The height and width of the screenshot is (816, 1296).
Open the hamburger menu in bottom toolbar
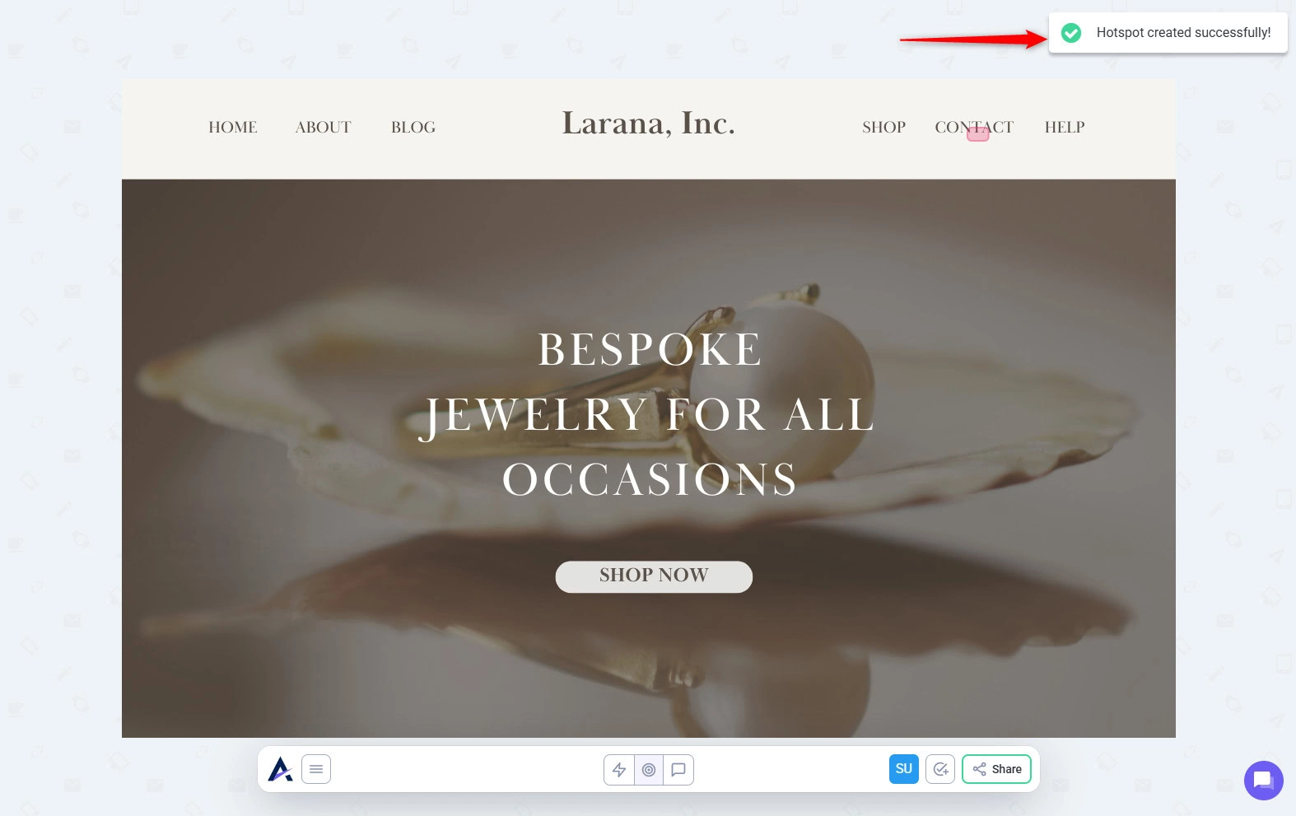click(x=316, y=769)
